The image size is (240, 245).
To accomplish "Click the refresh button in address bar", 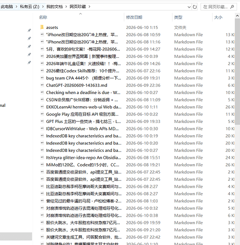I will tap(195, 7).
